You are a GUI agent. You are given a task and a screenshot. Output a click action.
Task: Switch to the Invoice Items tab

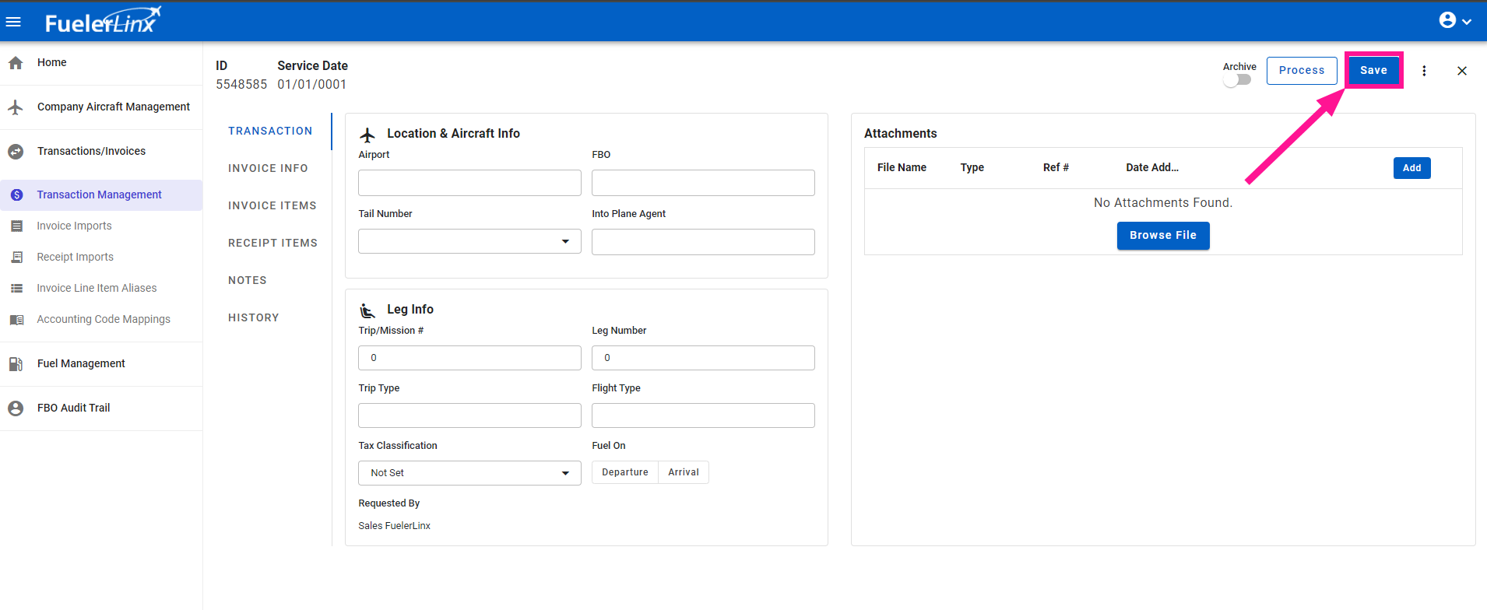coord(272,205)
